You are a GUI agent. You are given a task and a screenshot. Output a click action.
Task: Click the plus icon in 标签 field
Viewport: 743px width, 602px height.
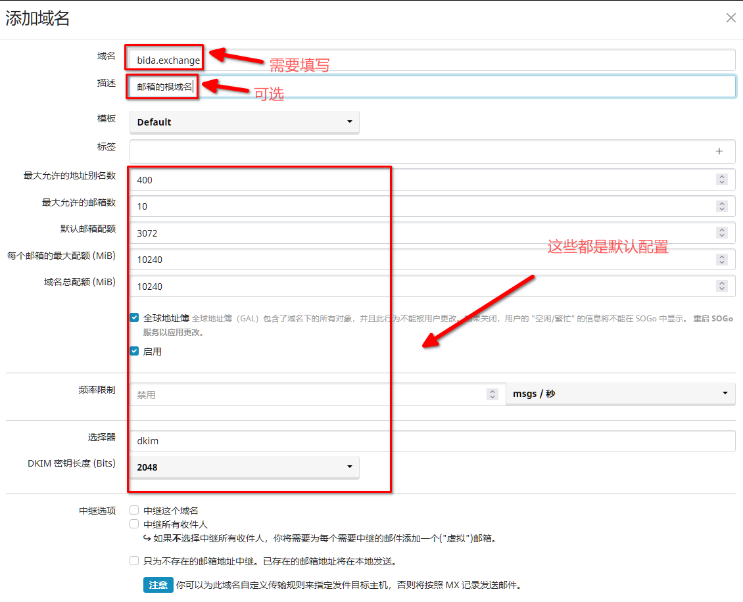click(x=719, y=152)
